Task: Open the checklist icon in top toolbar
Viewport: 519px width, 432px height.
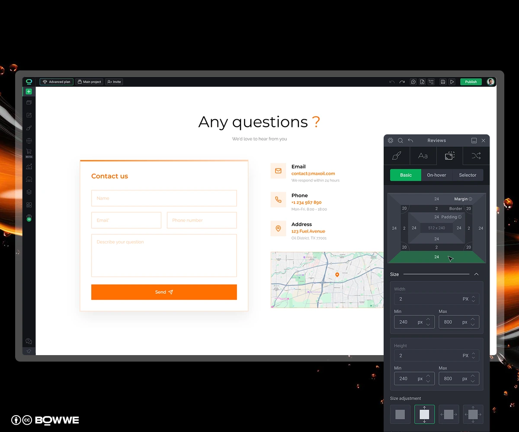Action: click(x=431, y=82)
